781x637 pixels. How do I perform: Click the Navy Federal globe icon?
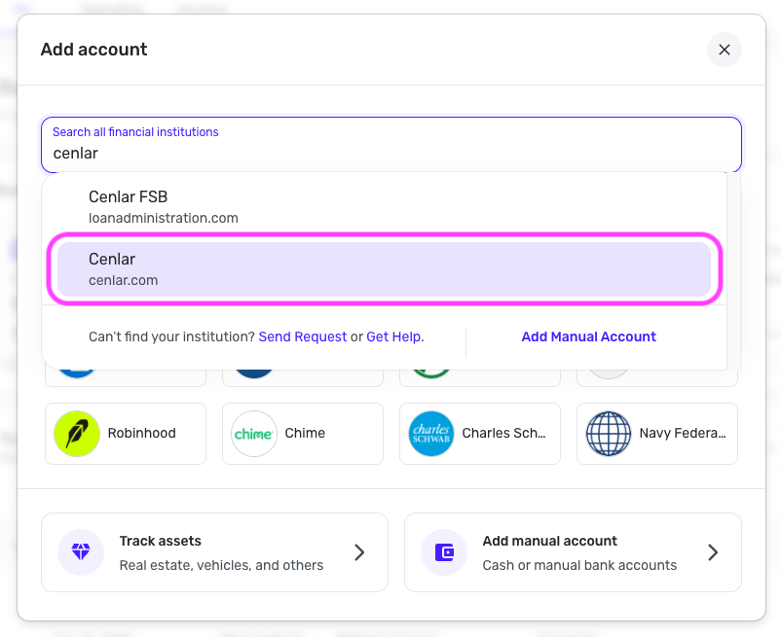(x=609, y=434)
